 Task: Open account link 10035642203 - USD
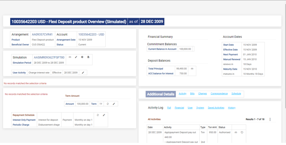(x=91, y=35)
